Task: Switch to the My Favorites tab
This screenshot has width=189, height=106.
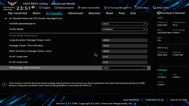Action: [x=18, y=13]
